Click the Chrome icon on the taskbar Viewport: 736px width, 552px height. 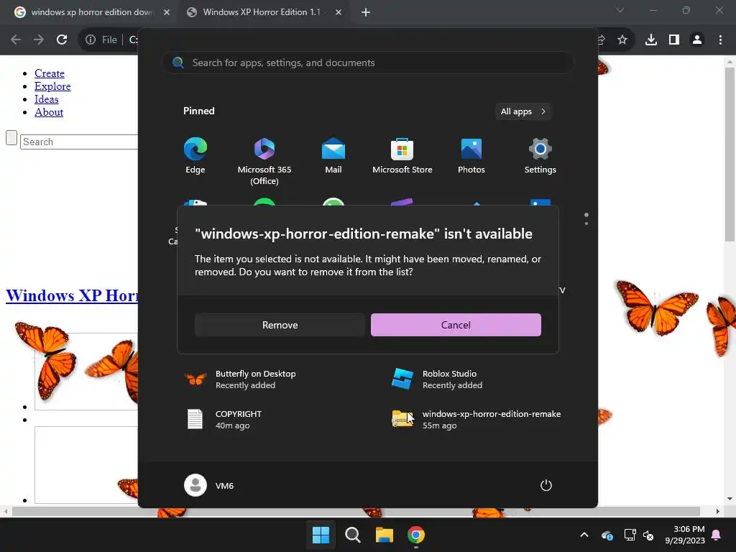[416, 535]
